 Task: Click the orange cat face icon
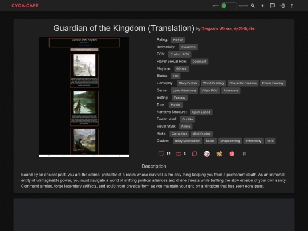point(219,154)
